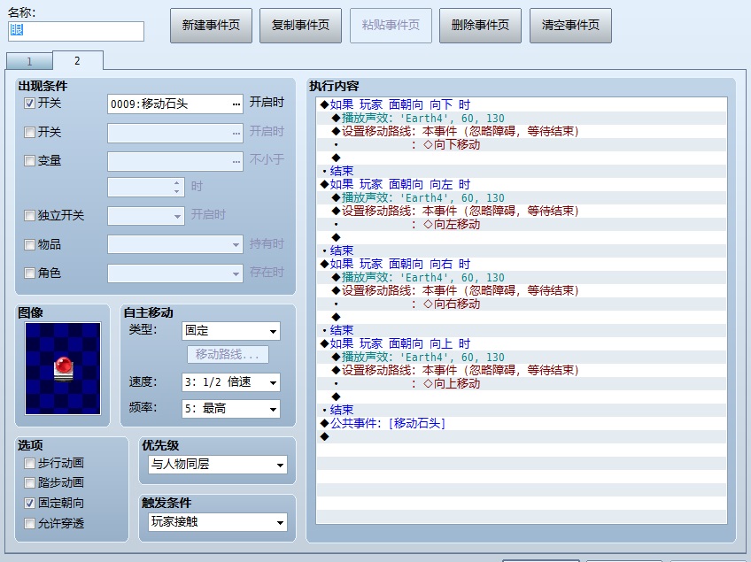The width and height of the screenshot is (751, 562).
Task: Enable the 变量 condition checkbox
Action: (30, 160)
